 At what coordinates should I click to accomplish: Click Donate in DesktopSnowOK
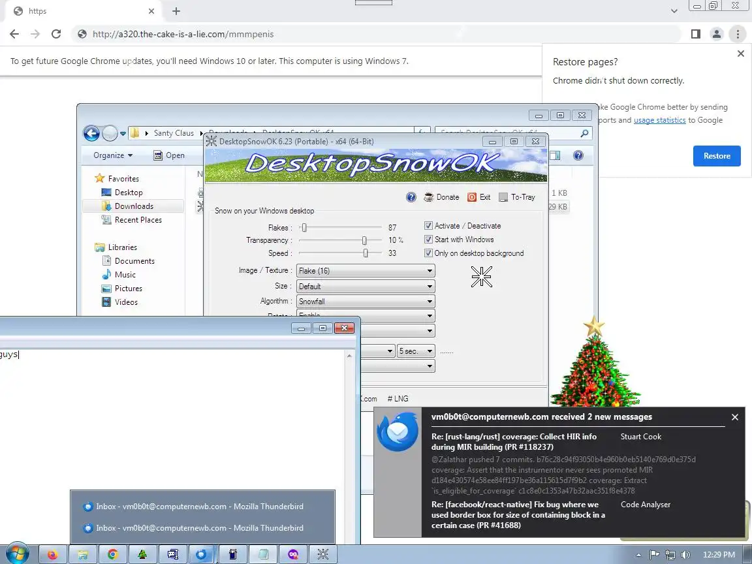pos(442,197)
